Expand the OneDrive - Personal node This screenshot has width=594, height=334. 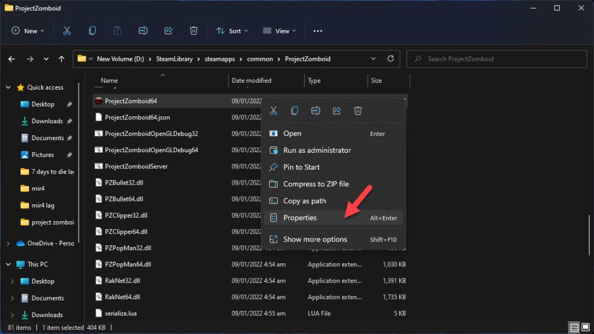tap(8, 244)
